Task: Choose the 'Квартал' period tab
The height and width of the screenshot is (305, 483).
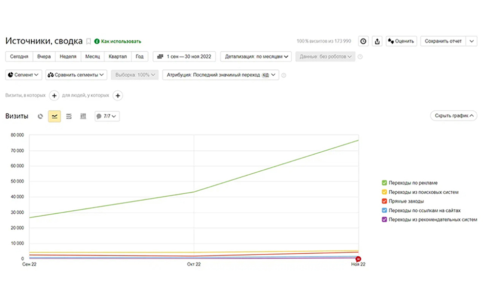Action: 118,57
